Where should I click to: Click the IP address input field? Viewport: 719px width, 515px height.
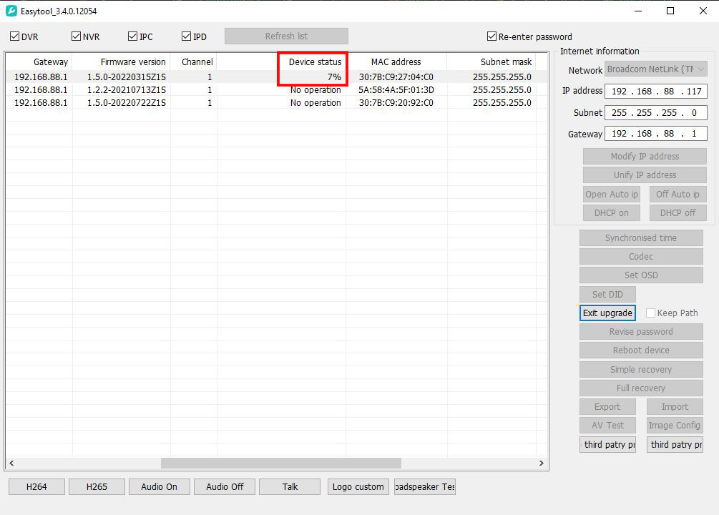655,92
